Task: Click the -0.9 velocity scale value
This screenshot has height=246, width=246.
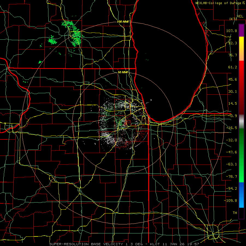Action: click(233, 116)
